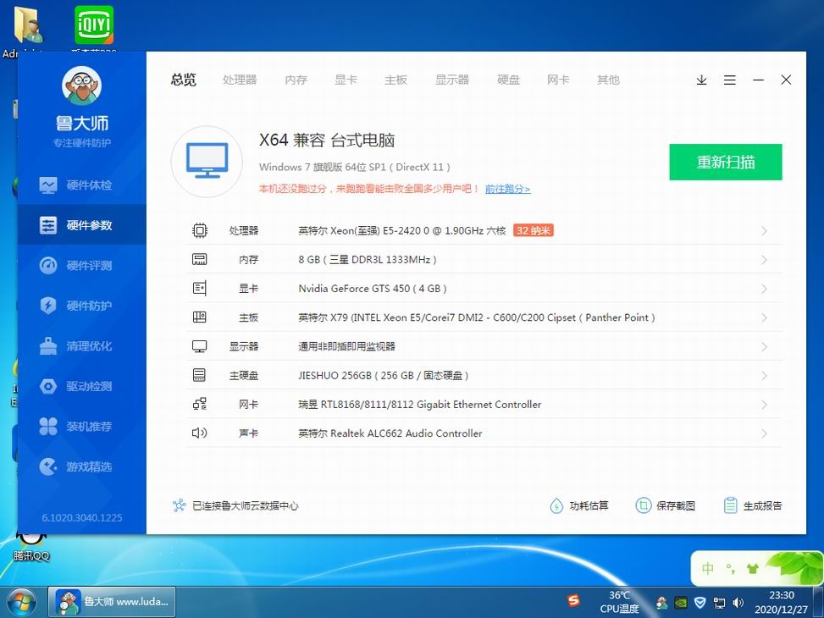
Task: Click the 显示器 monitor row icon
Action: (200, 346)
